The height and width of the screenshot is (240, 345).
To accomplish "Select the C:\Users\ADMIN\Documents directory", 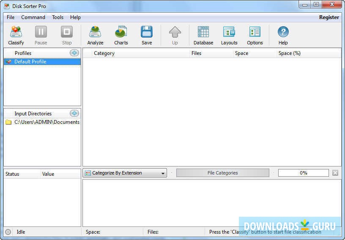I will [42, 122].
